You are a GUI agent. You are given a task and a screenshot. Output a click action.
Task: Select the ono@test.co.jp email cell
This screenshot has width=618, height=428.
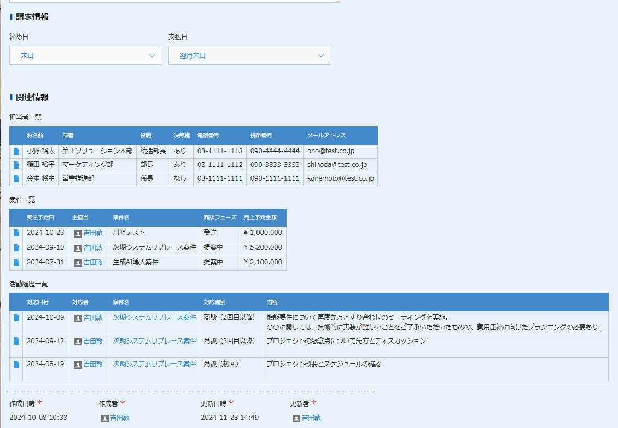tap(341, 151)
